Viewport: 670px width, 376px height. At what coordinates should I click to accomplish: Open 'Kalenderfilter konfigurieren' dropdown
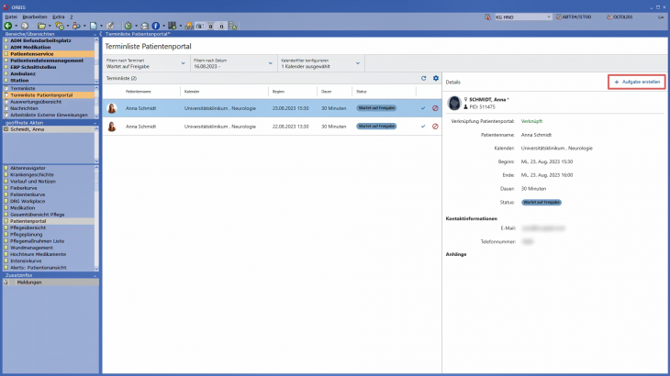click(318, 62)
